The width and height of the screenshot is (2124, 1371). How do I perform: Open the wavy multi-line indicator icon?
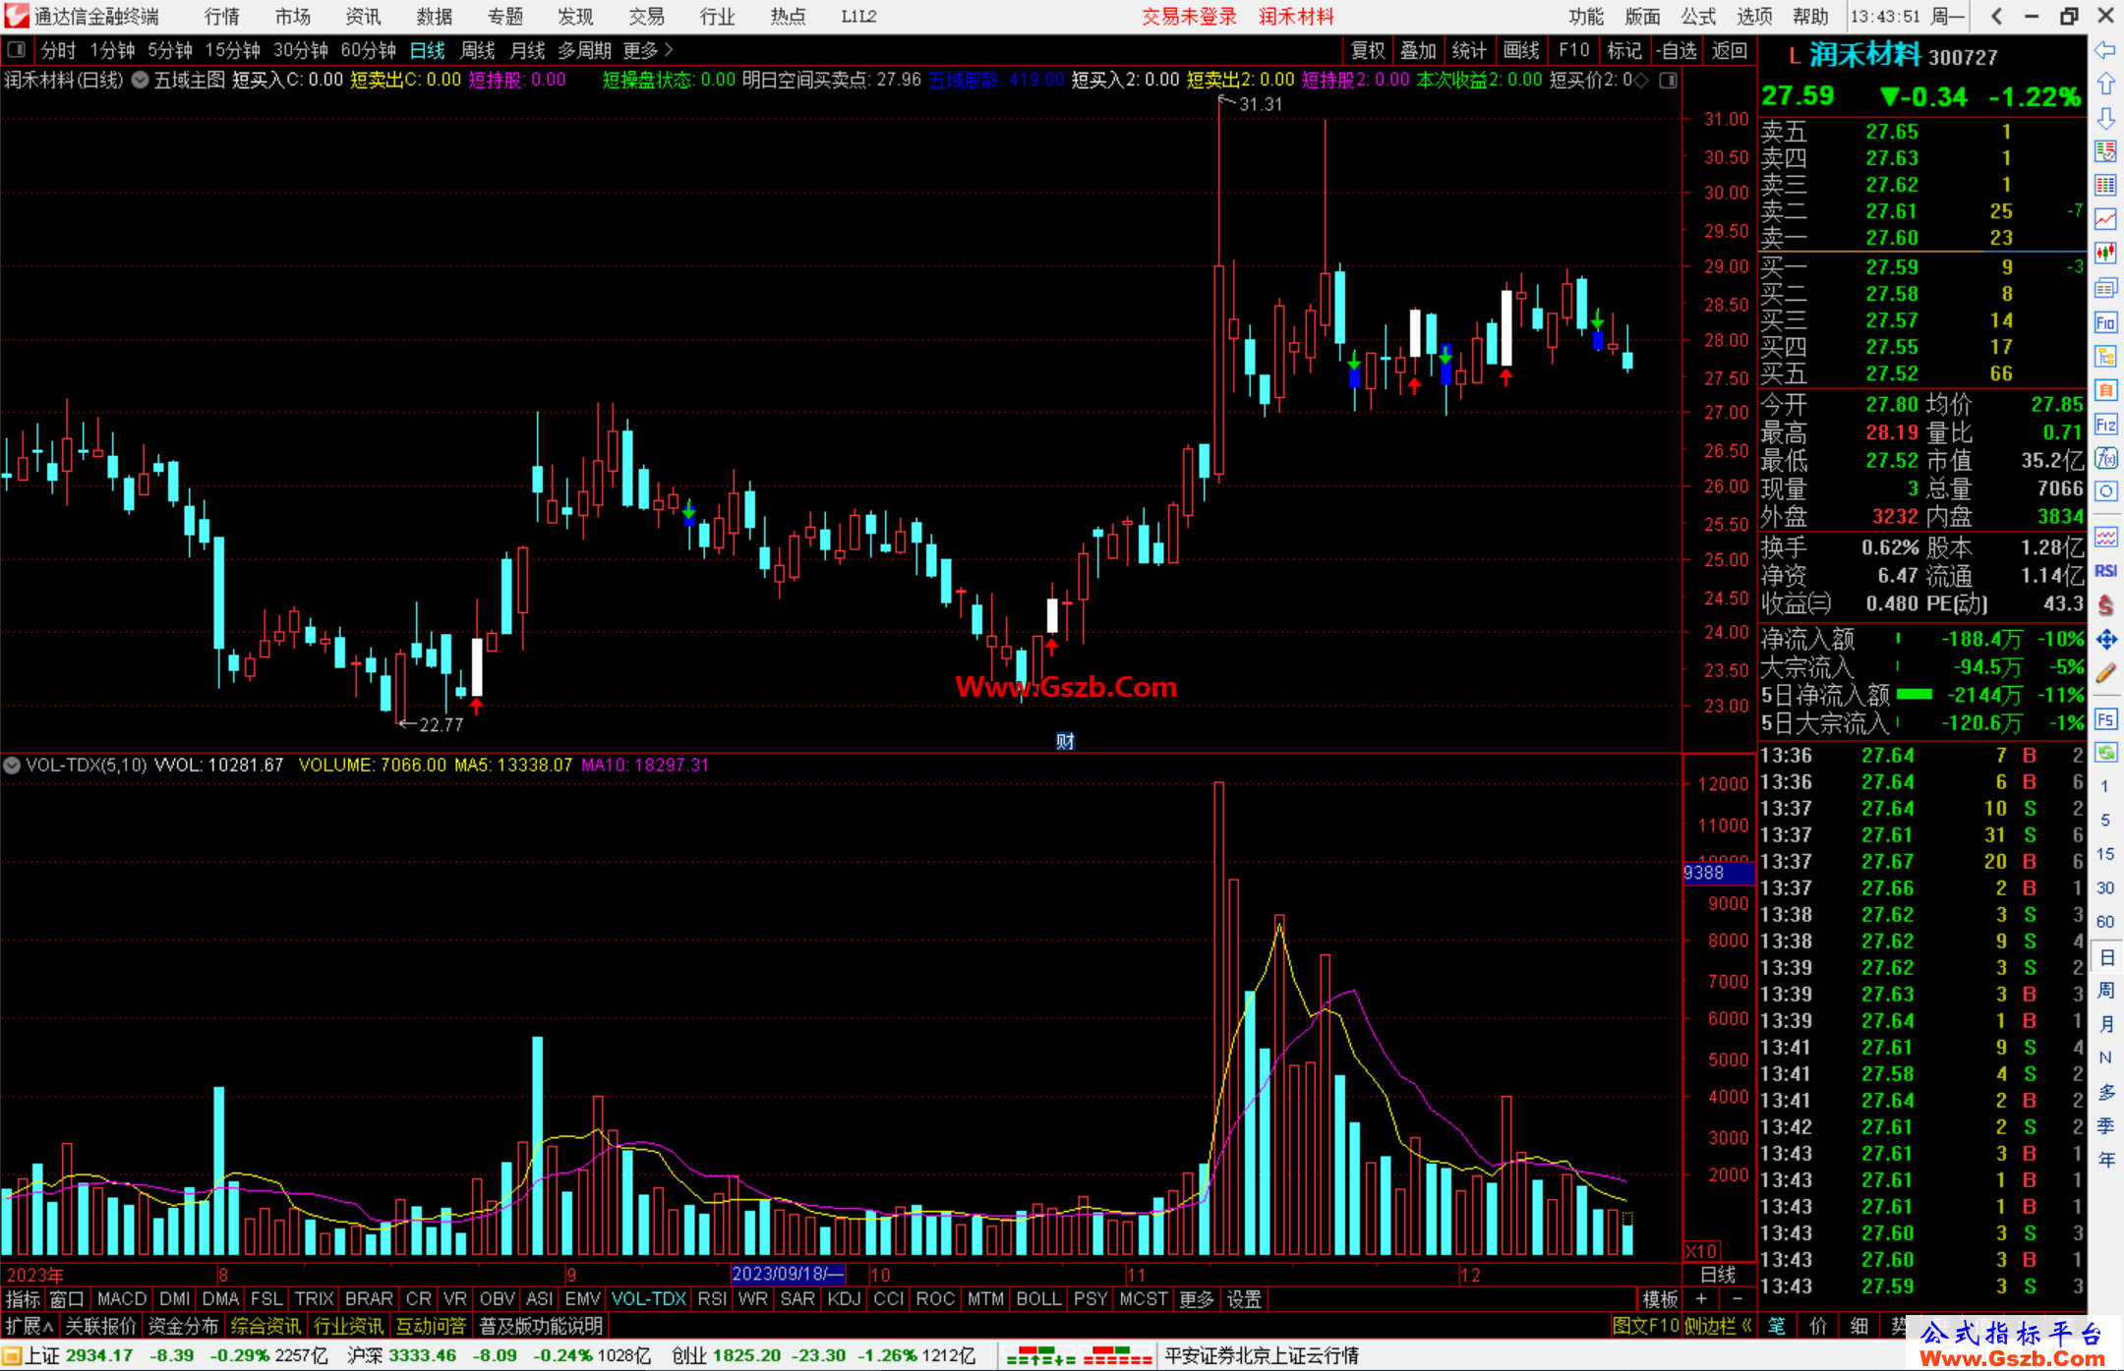click(x=2105, y=537)
